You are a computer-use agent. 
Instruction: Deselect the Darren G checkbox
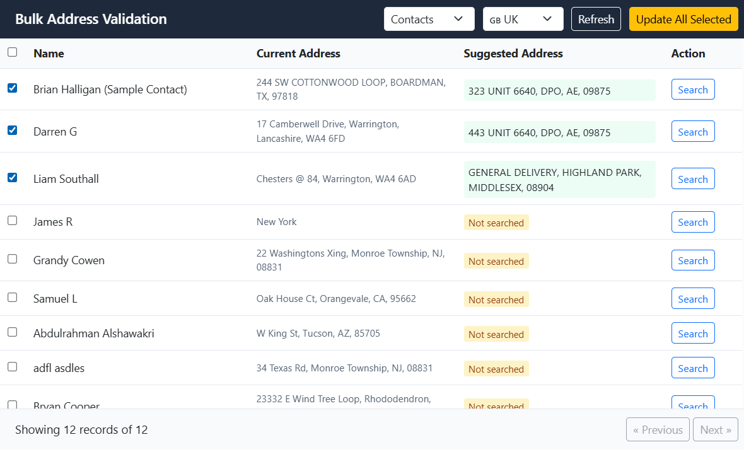(x=13, y=131)
